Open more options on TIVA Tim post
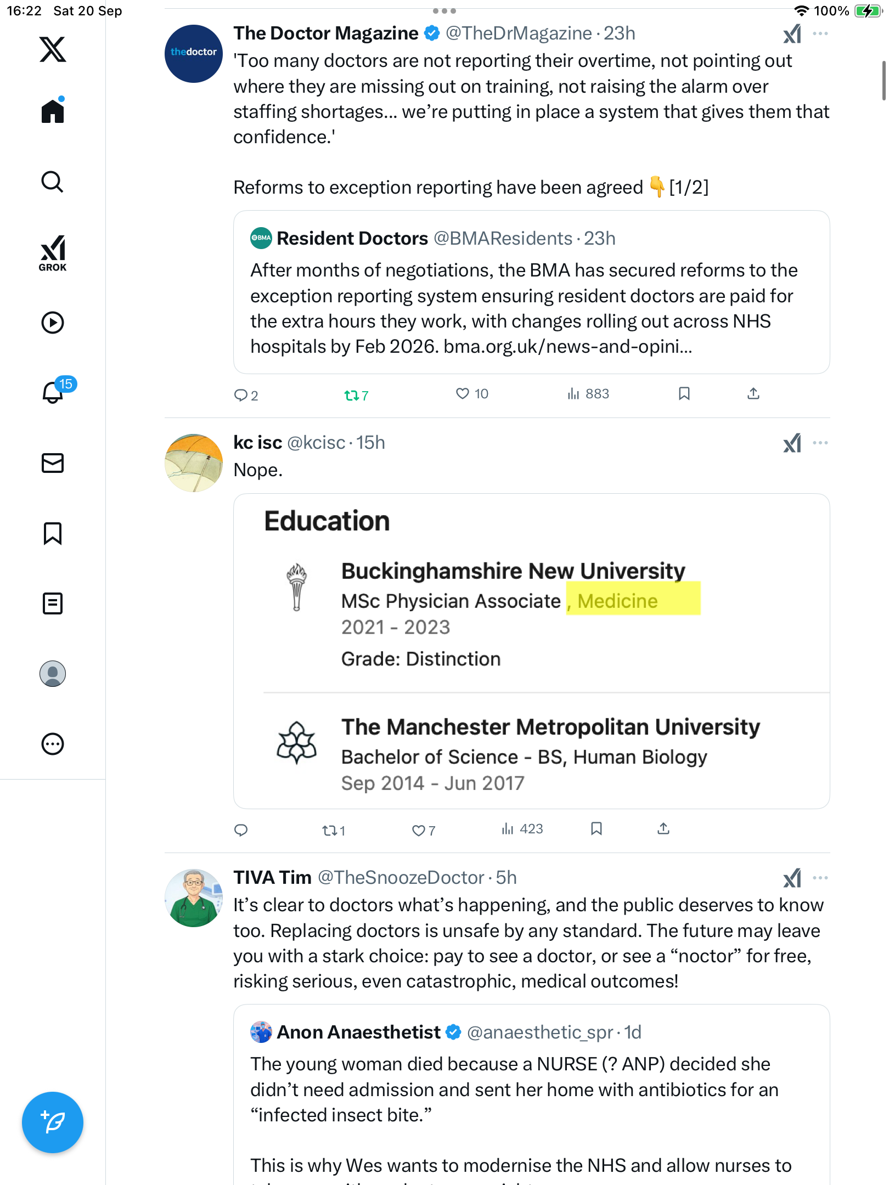889x1185 pixels. (x=820, y=878)
